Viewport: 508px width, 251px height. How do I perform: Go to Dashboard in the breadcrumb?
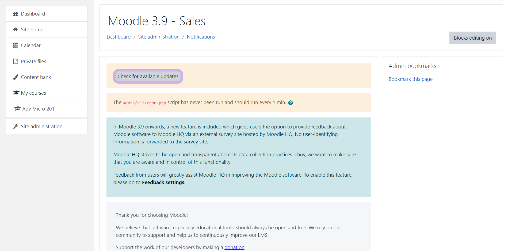[x=119, y=37]
